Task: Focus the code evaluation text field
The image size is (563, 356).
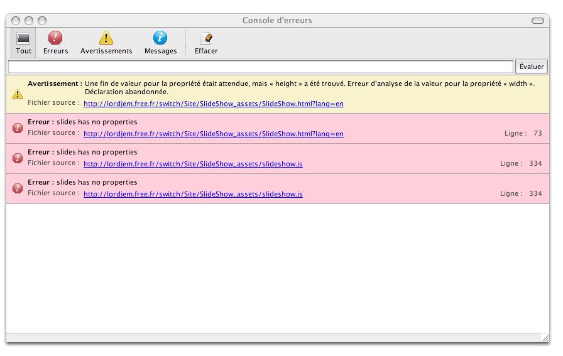Action: pyautogui.click(x=260, y=67)
